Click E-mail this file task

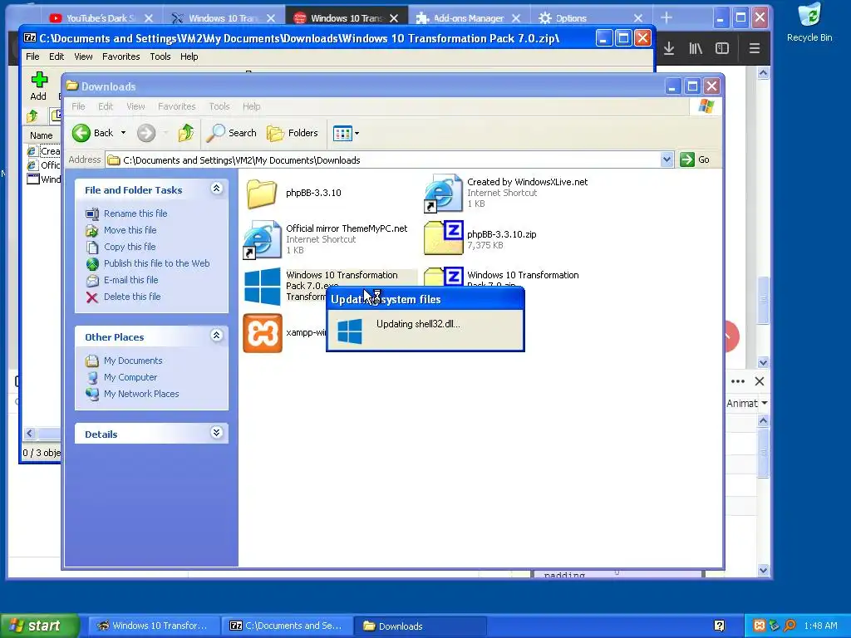(x=130, y=280)
